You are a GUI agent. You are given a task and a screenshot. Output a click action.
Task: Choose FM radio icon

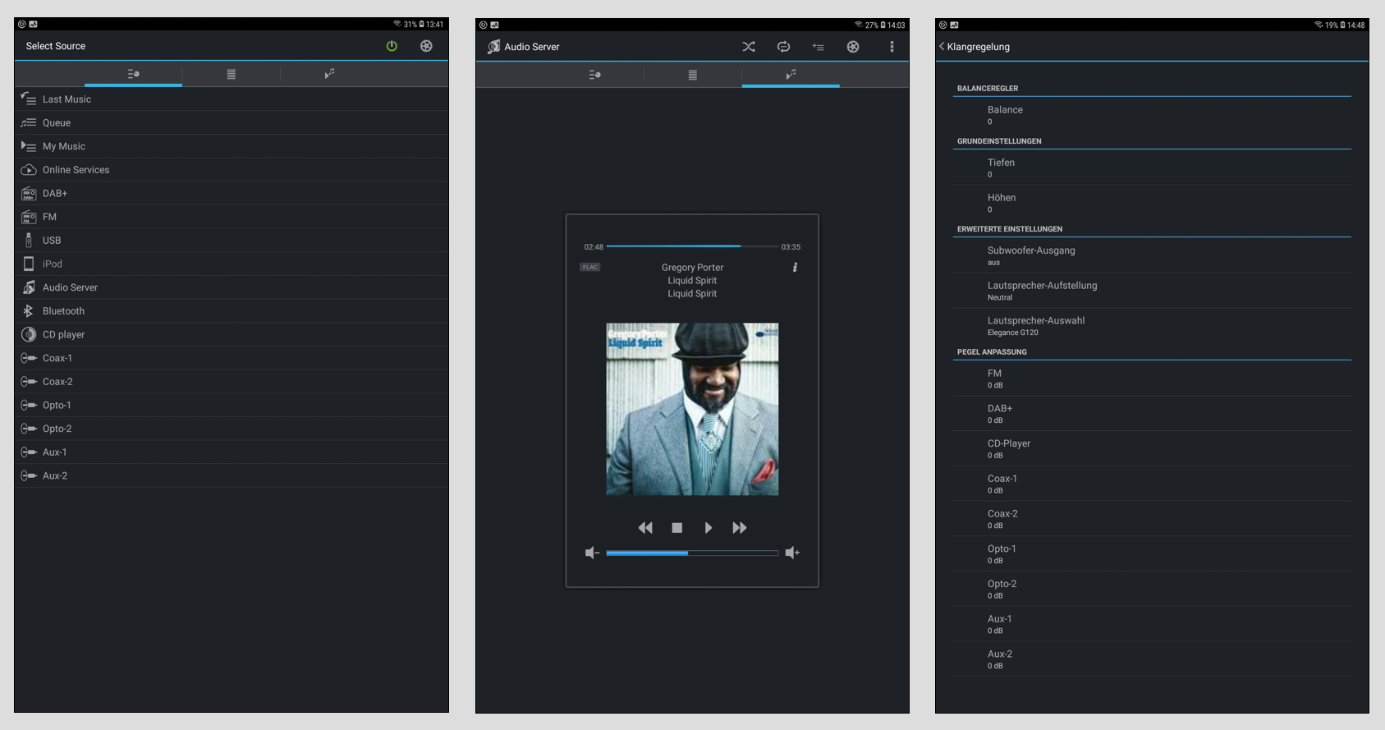[29, 217]
